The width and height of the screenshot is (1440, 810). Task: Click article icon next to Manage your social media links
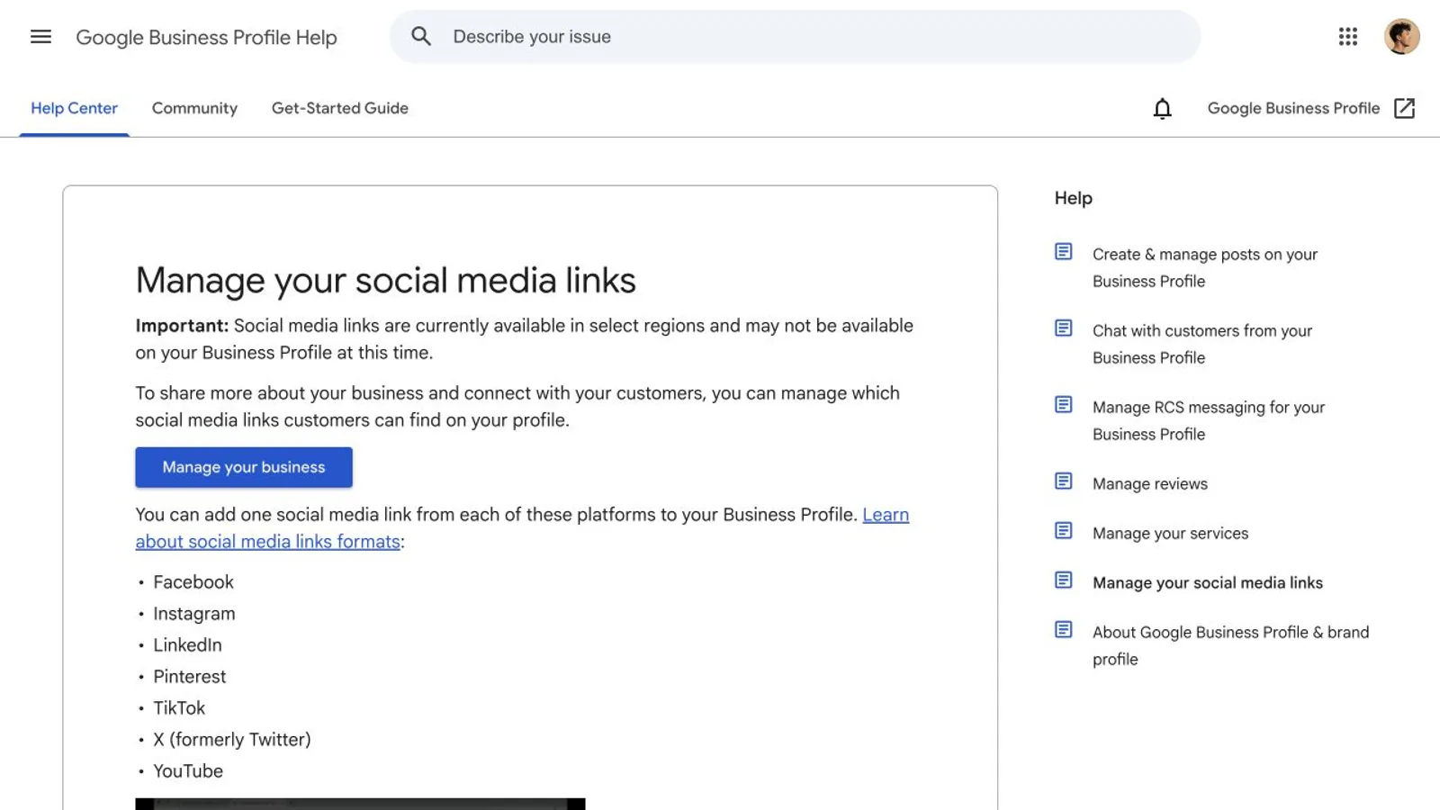pos(1063,580)
